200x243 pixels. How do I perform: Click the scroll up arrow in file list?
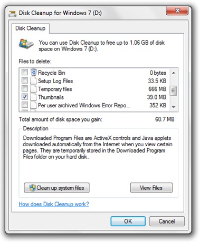pyautogui.click(x=174, y=73)
